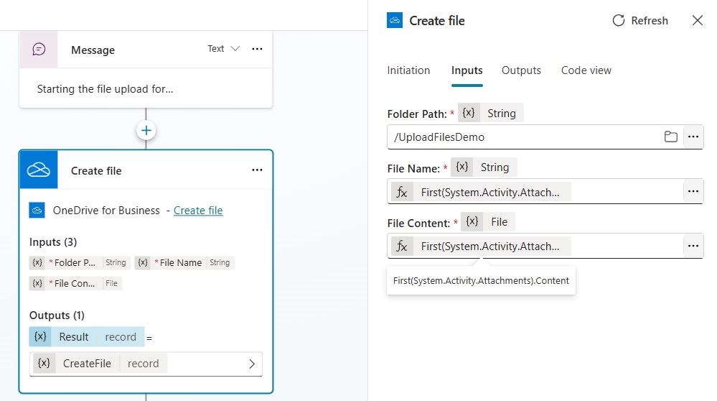Switch to the Code view tab
The height and width of the screenshot is (401, 717).
coord(586,70)
